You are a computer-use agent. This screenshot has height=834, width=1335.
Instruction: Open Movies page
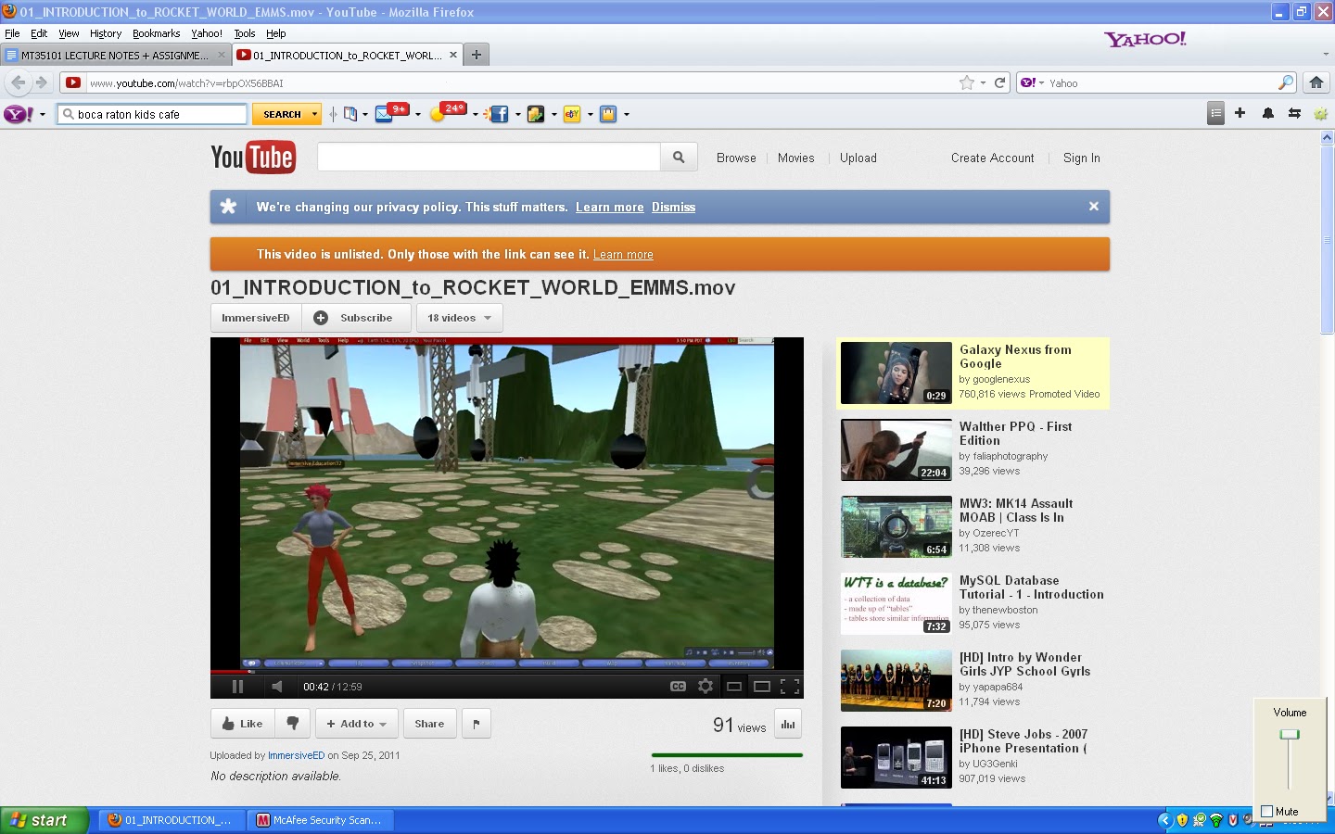click(x=795, y=158)
